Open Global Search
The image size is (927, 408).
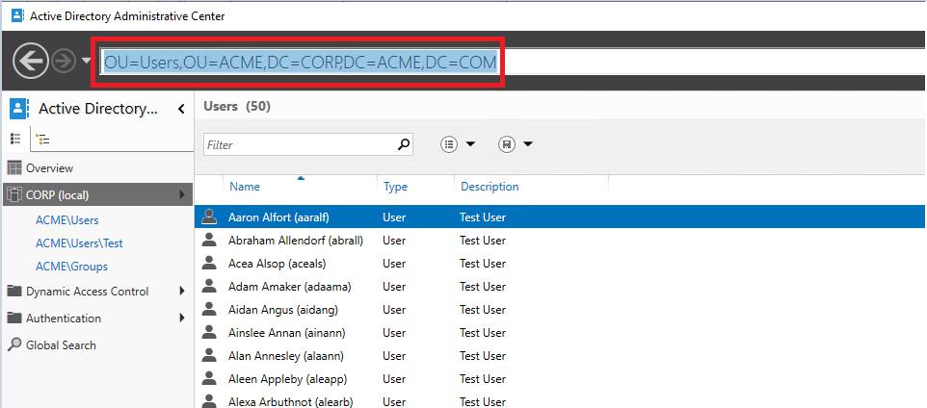pyautogui.click(x=60, y=345)
